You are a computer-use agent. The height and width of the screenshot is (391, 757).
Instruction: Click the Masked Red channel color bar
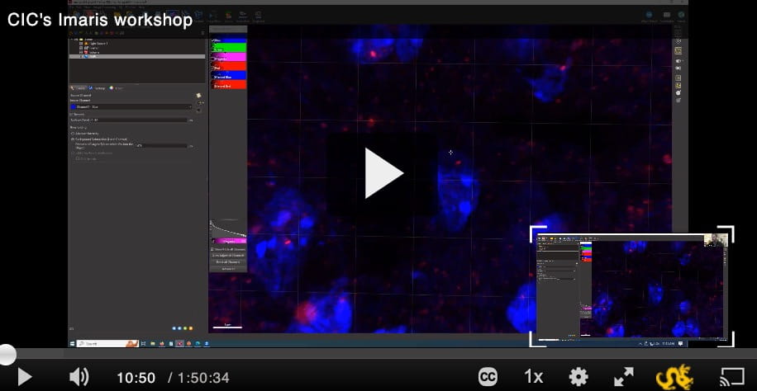tap(229, 84)
